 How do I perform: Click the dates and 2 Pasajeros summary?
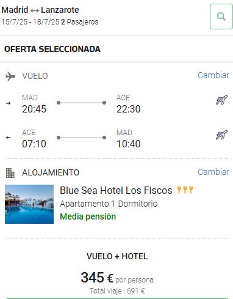click(x=50, y=22)
